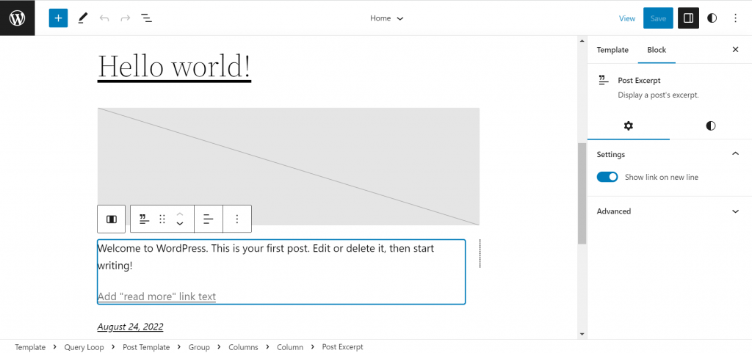Move block up with the up chevron
The image size is (752, 353).
pos(179,214)
